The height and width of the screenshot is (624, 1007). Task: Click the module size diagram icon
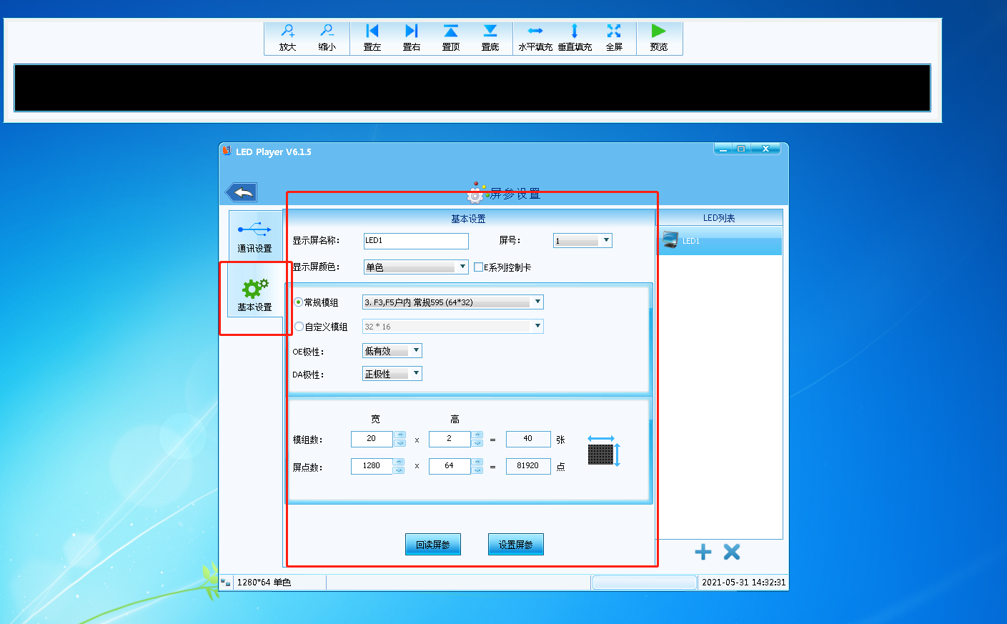point(604,451)
